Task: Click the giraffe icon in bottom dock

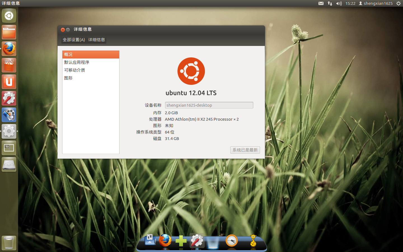Action: tap(253, 241)
